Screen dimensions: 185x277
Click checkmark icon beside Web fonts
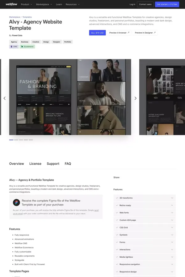coord(117,212)
